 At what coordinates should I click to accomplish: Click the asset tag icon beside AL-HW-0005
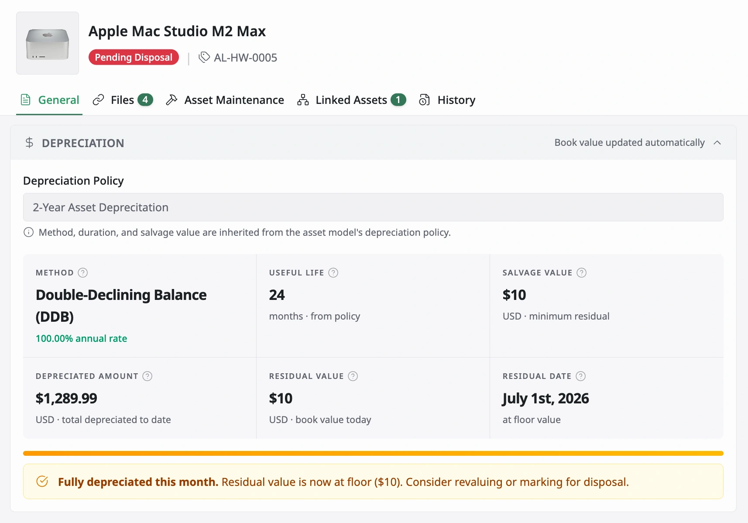[x=204, y=57]
